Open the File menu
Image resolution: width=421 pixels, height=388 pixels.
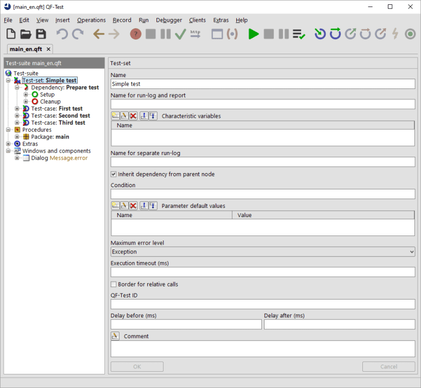[x=8, y=20]
